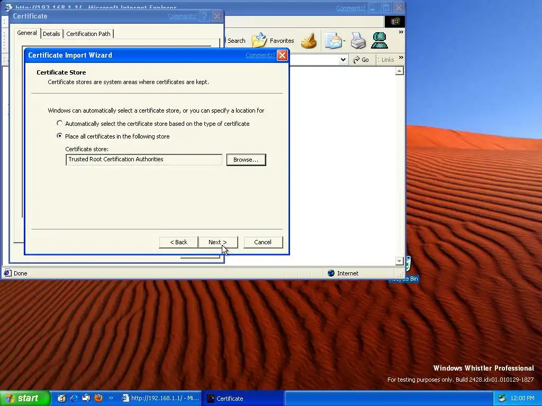Expand quick launch overflow chevron

[111, 398]
